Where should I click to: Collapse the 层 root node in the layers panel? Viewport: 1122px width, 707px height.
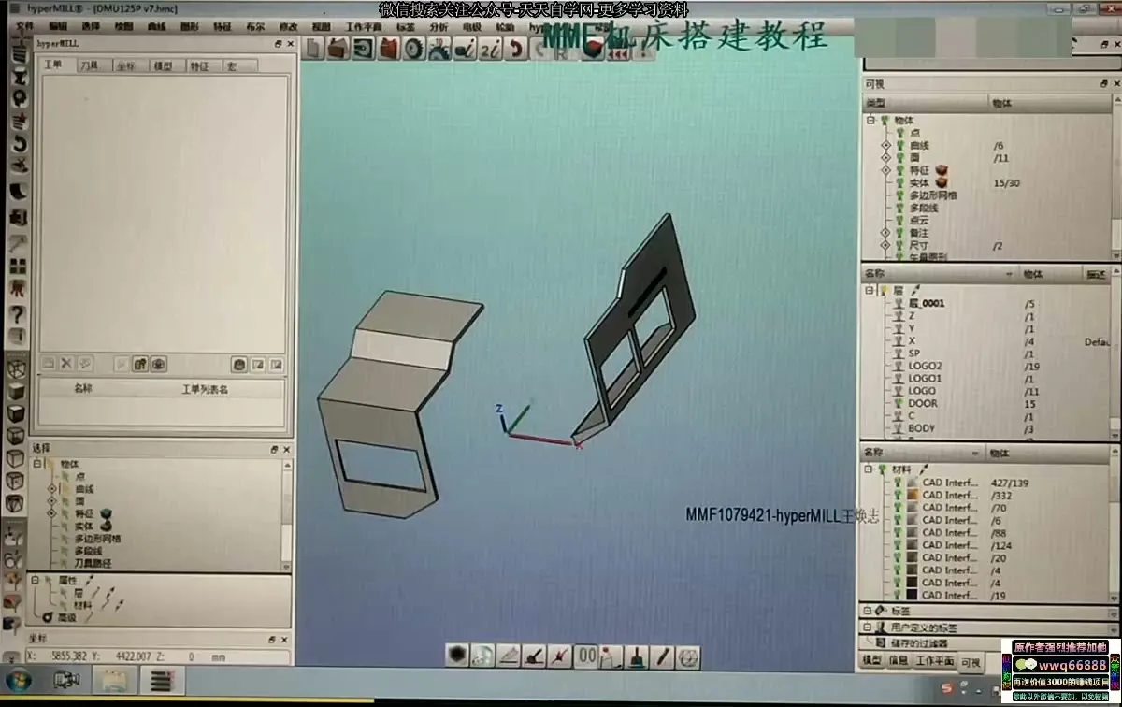point(870,291)
